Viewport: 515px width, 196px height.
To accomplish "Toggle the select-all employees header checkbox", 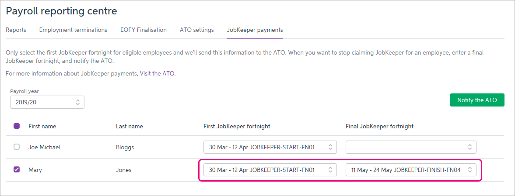I will pos(17,126).
